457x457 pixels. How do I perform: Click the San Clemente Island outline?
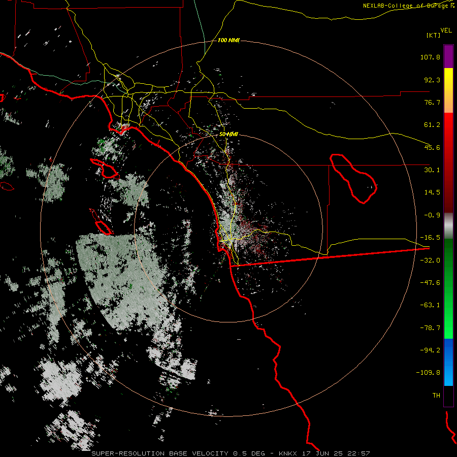(101, 222)
